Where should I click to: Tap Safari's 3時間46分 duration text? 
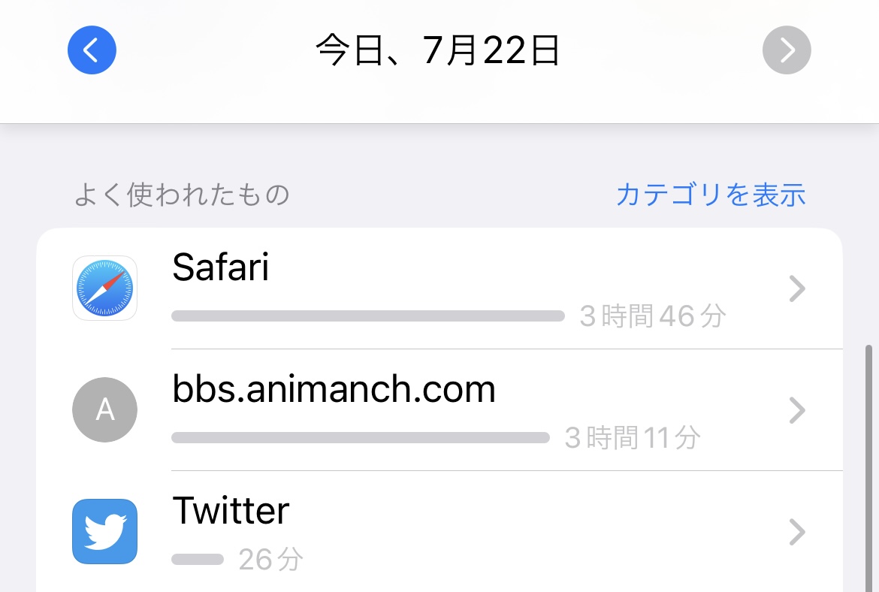(652, 316)
